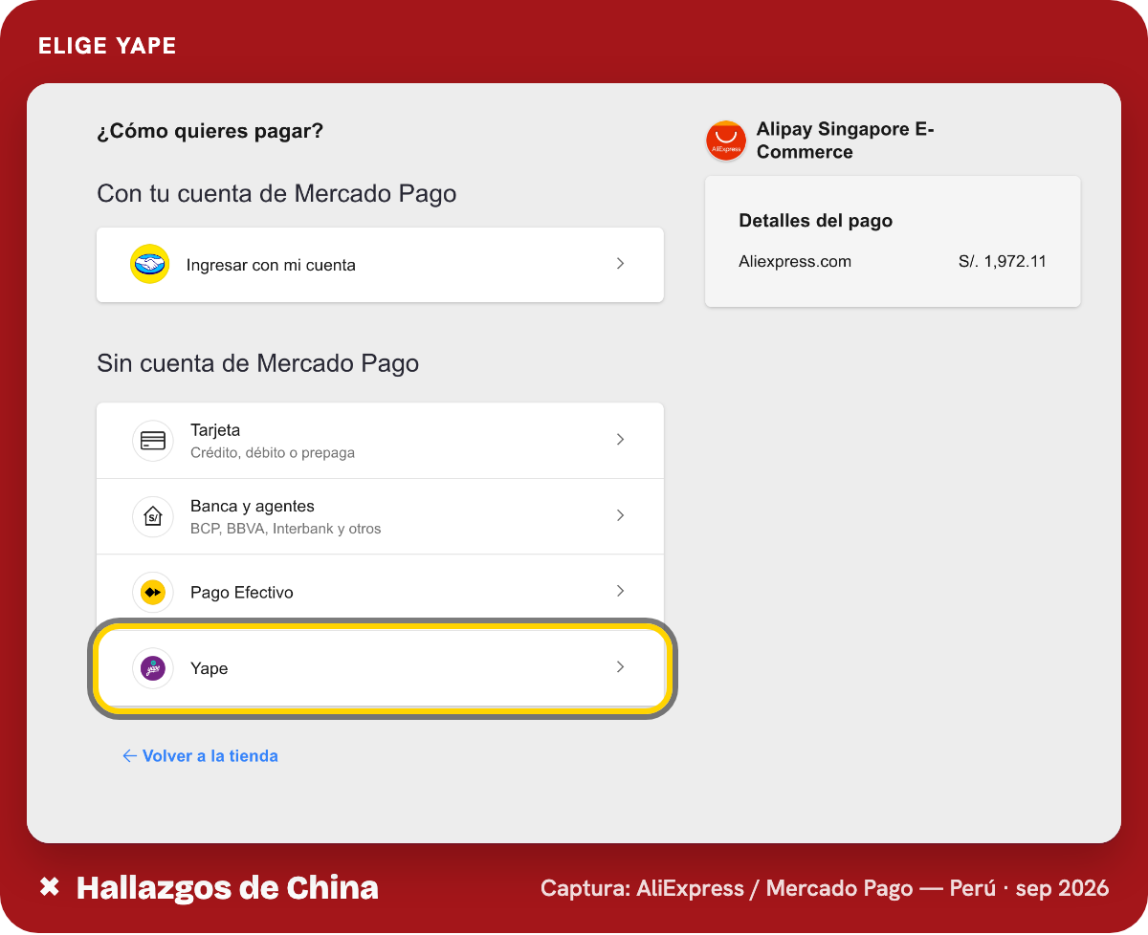Click the S/. 1,972.11 amount
This screenshot has width=1148, height=935.
(x=1003, y=261)
